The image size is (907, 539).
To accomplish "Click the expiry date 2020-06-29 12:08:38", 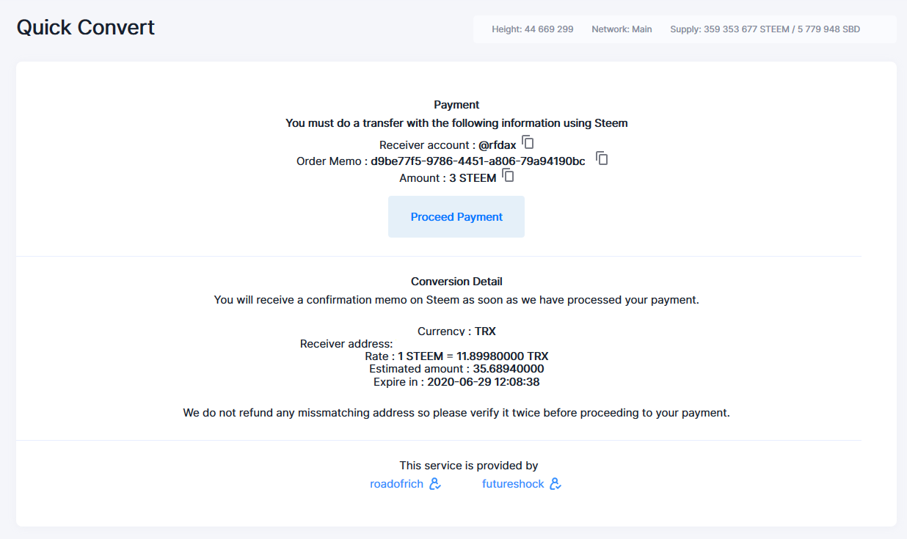I will click(484, 382).
